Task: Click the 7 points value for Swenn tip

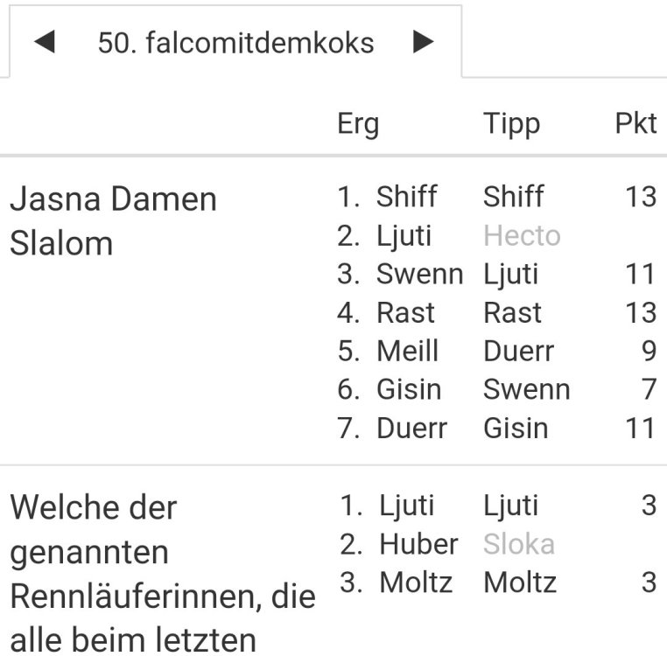Action: [648, 389]
